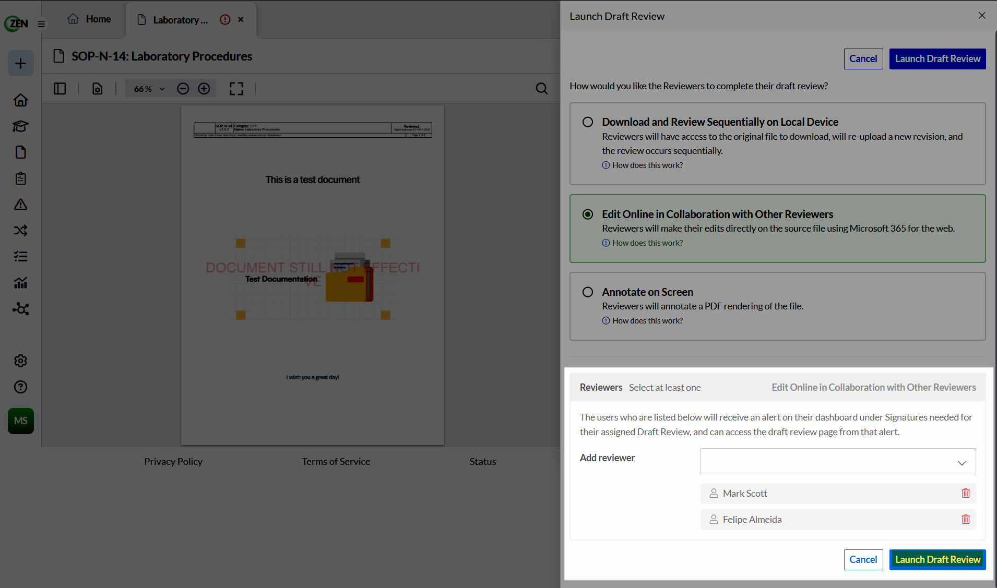Viewport: 997px width, 588px height.
Task: Open the help question mark icon
Action: 21,387
